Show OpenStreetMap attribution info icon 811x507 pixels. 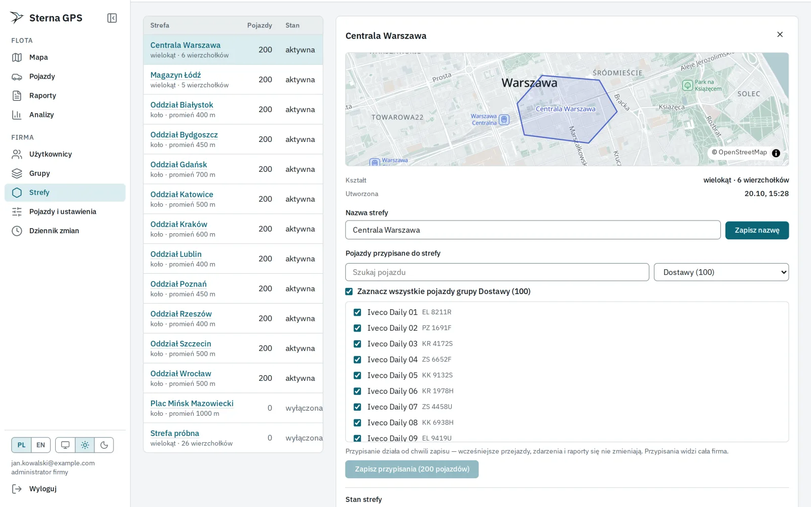tap(776, 153)
